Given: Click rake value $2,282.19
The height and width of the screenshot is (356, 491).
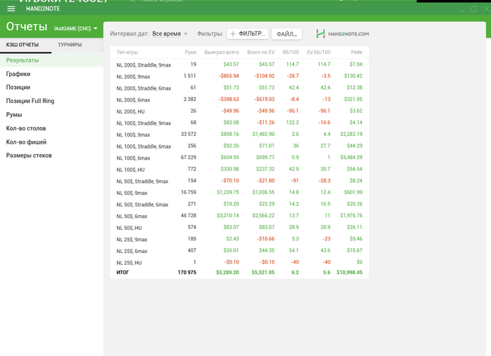Looking at the screenshot, I should point(351,135).
